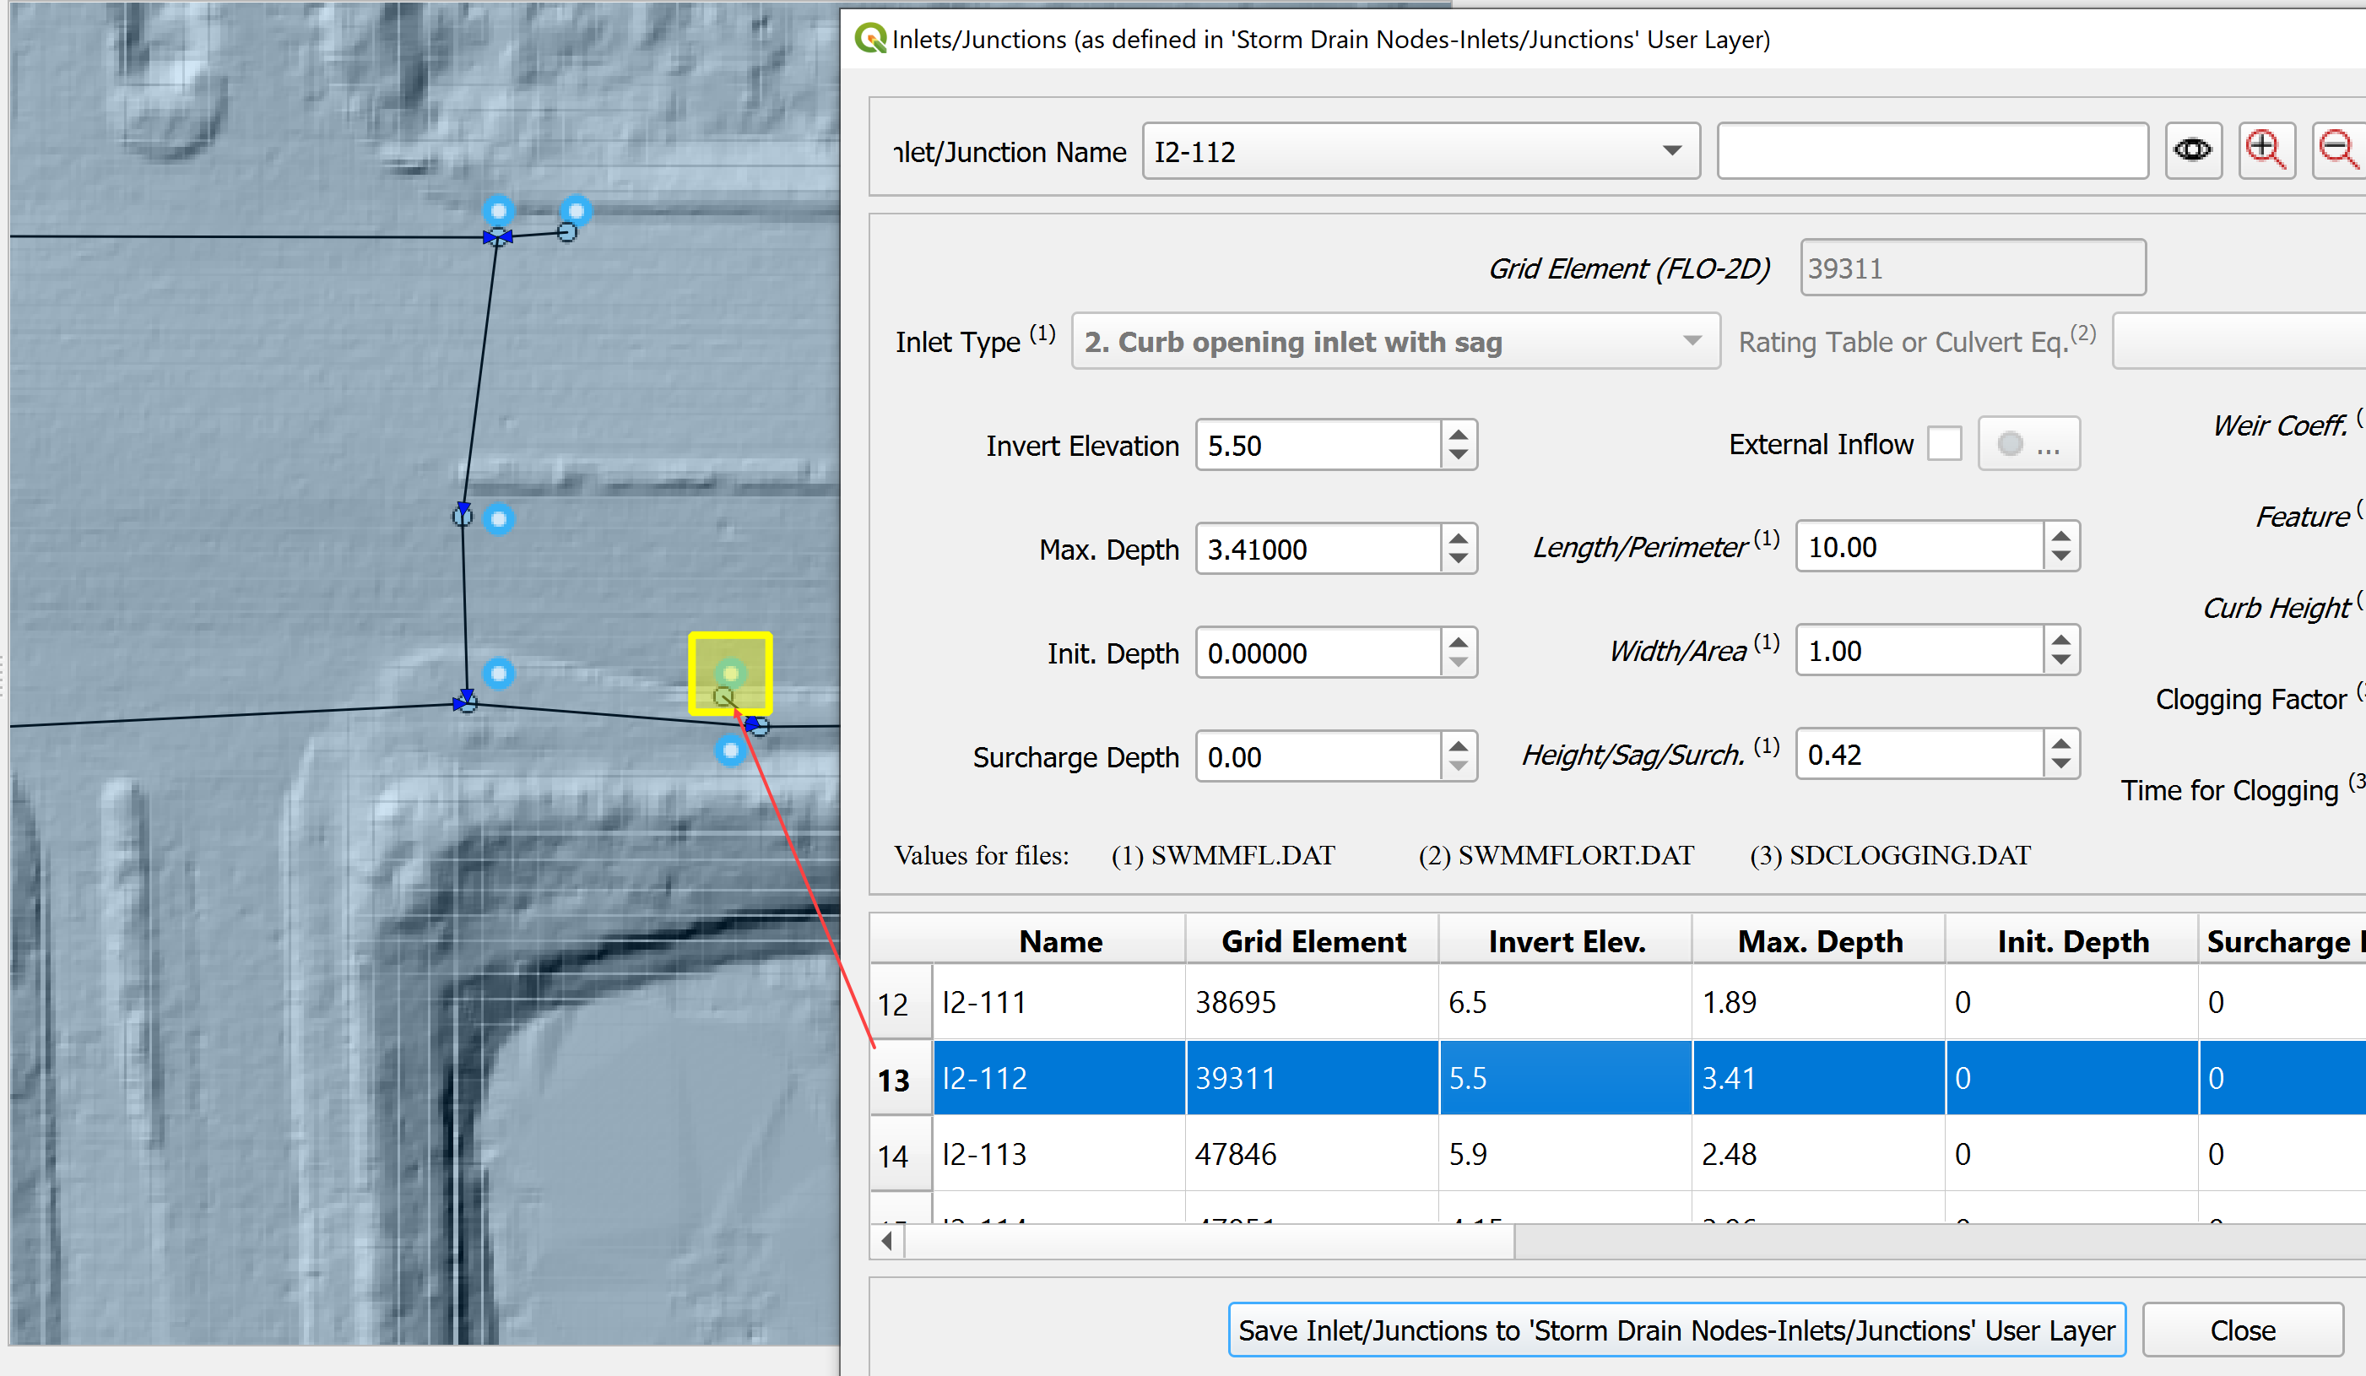Click the Invert Elevation up arrow
The image size is (2366, 1376).
(x=1458, y=435)
